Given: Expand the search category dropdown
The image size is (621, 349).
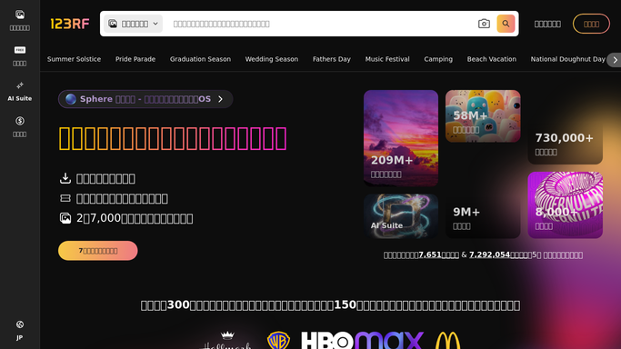Looking at the screenshot, I should [x=133, y=24].
